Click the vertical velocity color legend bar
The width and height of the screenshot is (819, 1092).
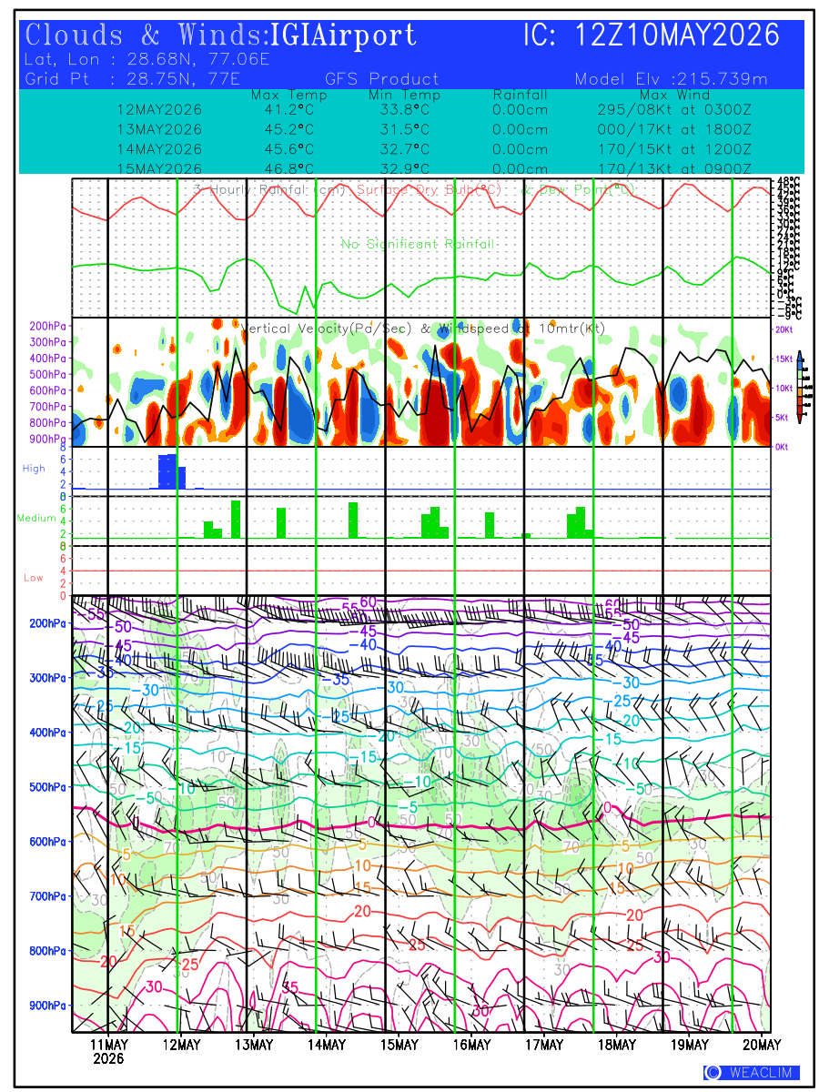pos(799,387)
